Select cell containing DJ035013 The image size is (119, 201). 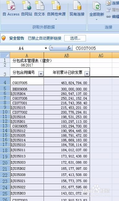click(27, 156)
